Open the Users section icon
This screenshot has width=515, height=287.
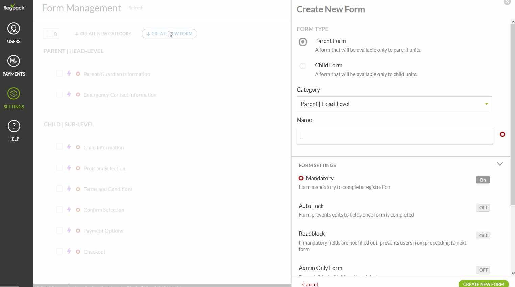(14, 29)
